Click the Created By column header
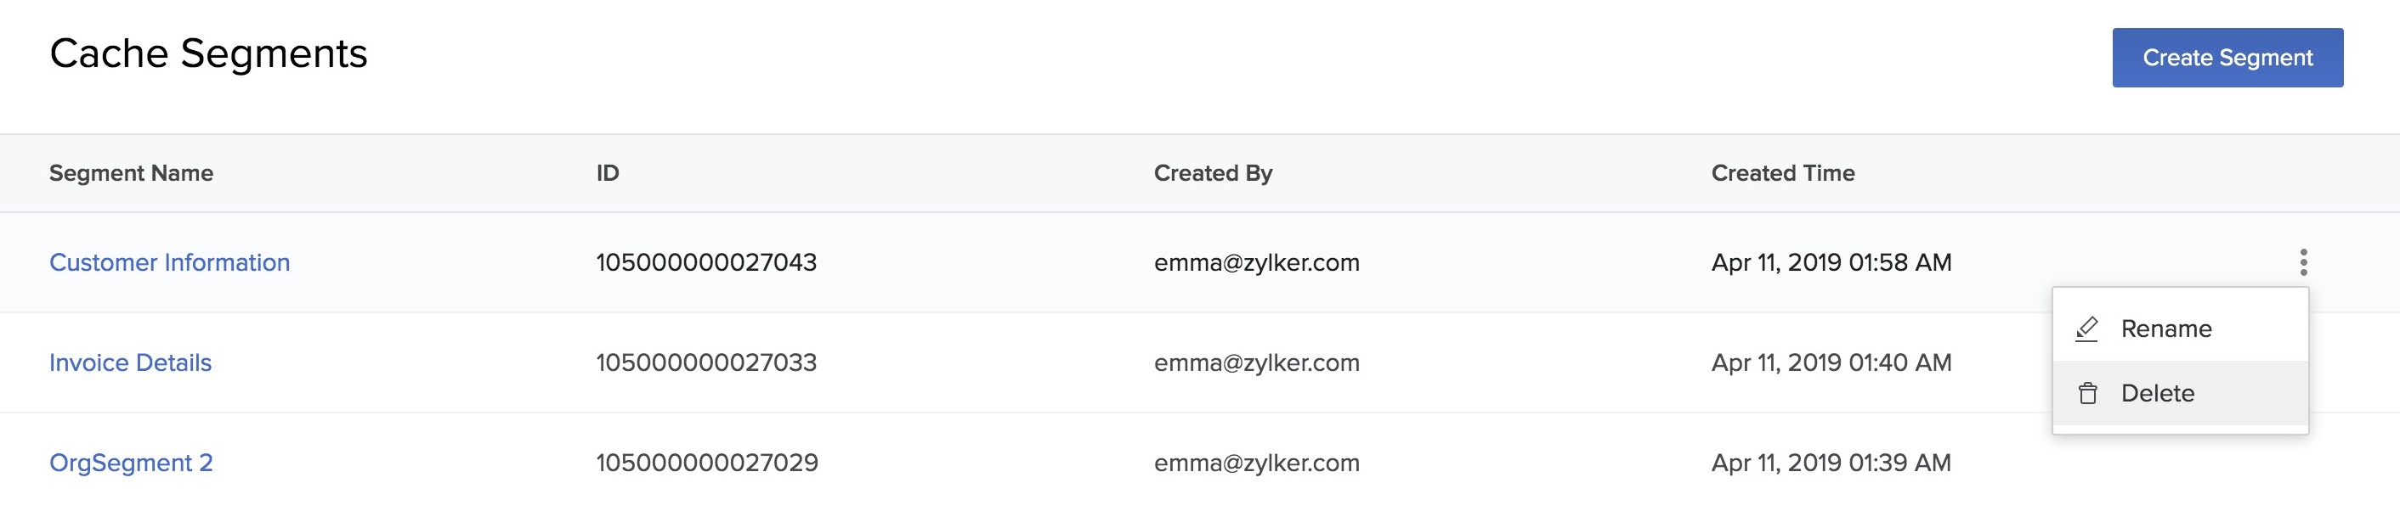This screenshot has height=511, width=2400. 1212,173
